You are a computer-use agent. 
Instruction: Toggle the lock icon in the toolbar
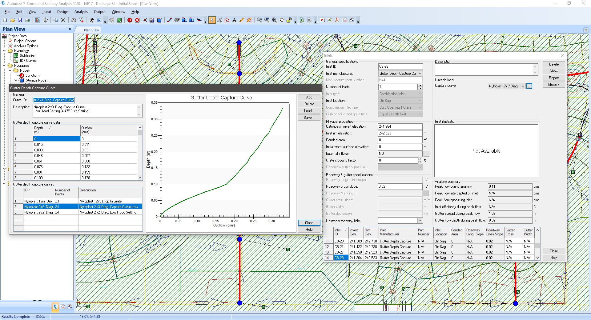tap(289, 20)
